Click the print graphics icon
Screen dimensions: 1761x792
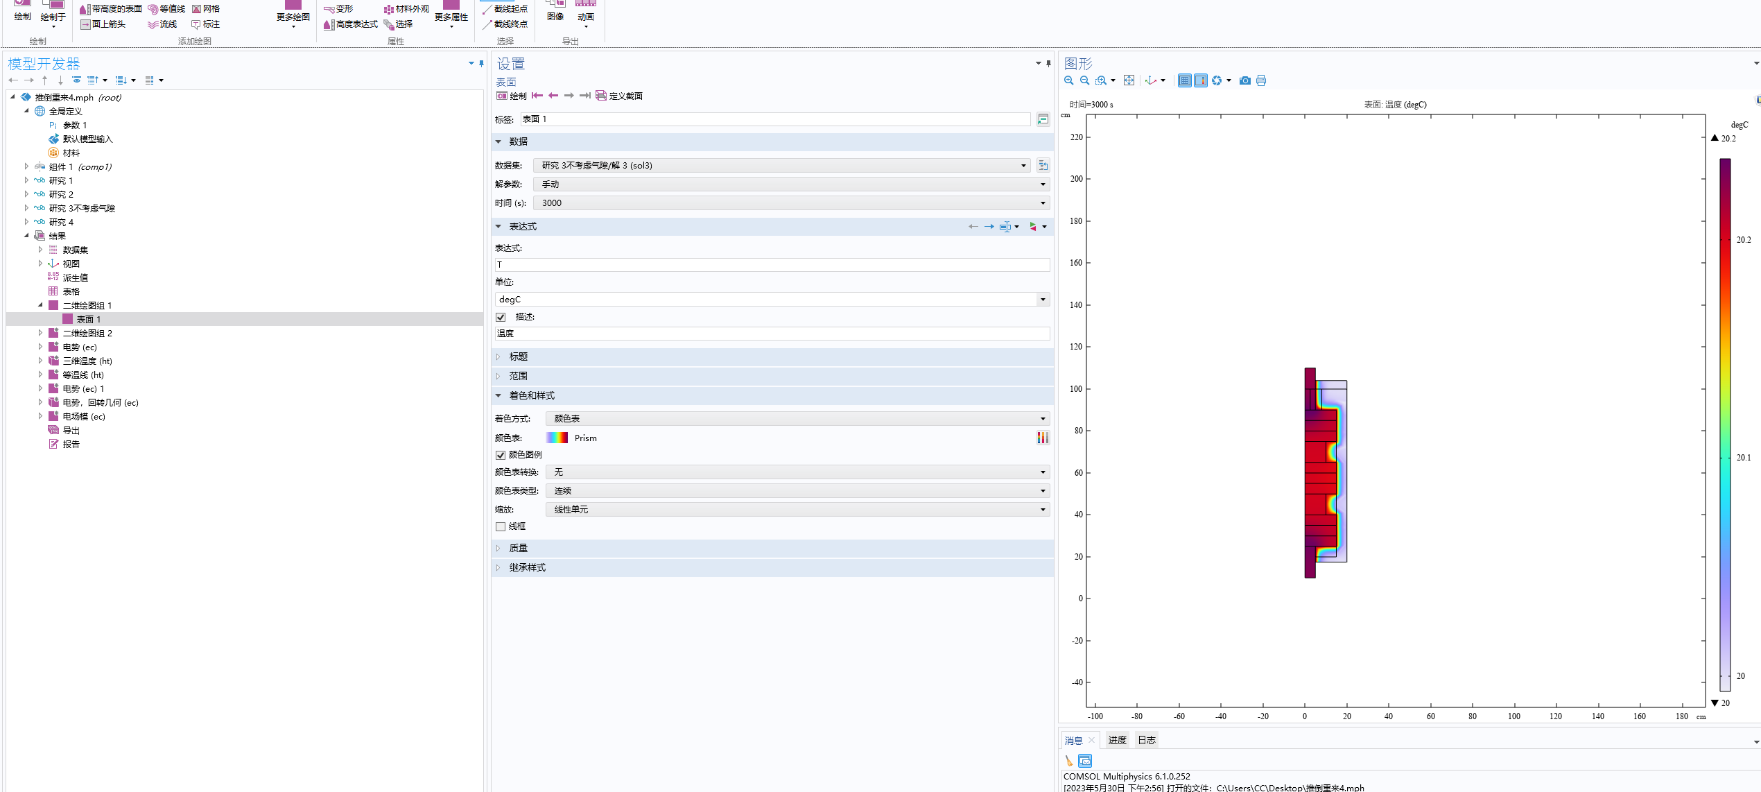pyautogui.click(x=1261, y=80)
